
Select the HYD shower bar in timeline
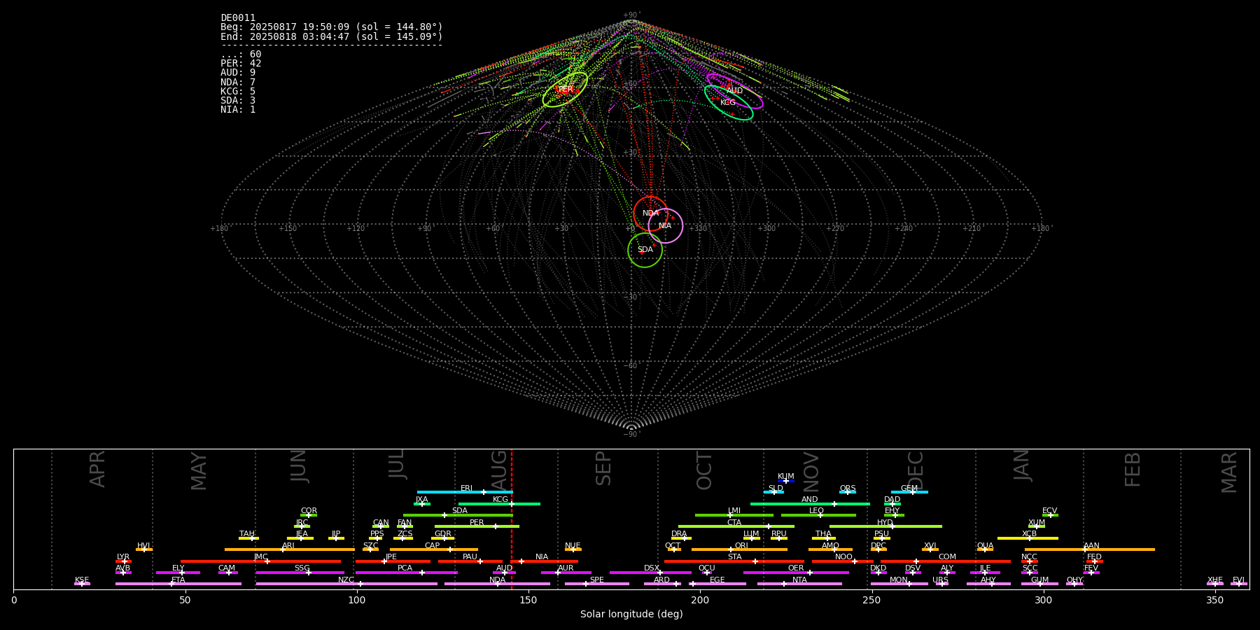(x=885, y=526)
